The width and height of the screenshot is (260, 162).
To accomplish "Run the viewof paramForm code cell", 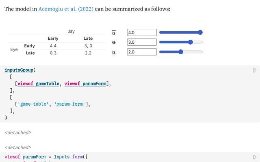I will point(255,157).
